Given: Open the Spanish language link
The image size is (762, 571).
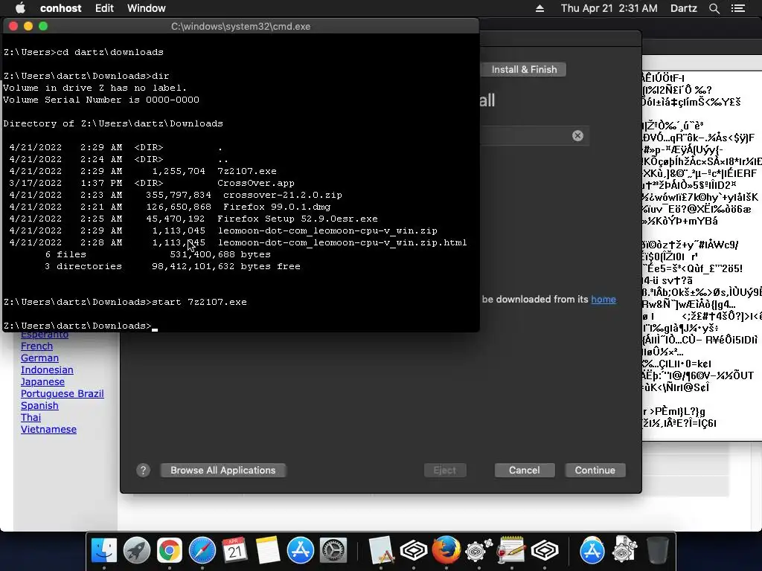Looking at the screenshot, I should 39,405.
